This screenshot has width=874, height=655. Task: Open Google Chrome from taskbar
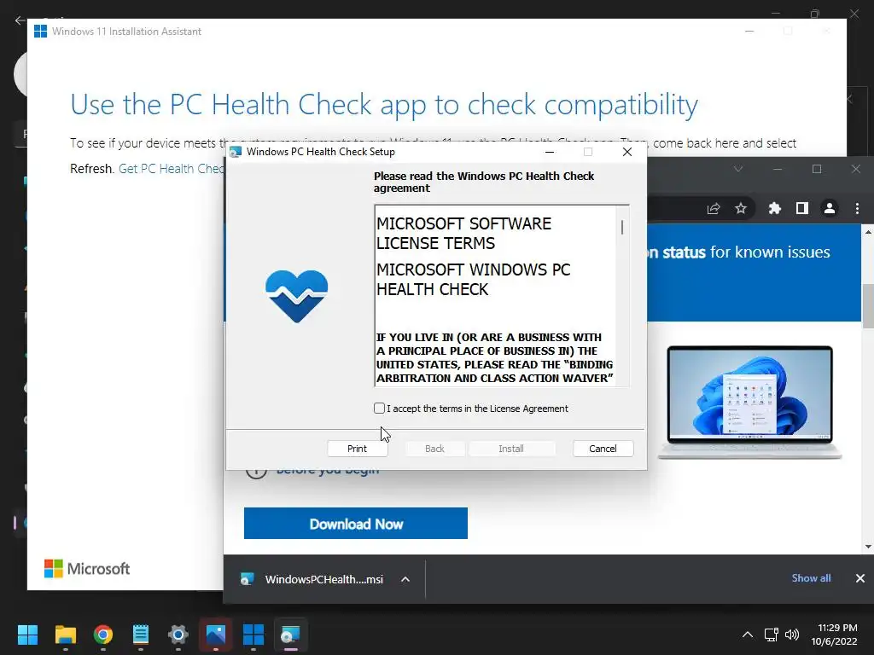[x=103, y=635]
